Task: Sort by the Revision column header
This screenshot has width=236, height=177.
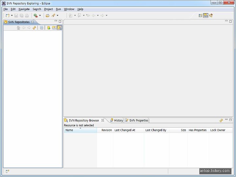Action: (105, 130)
